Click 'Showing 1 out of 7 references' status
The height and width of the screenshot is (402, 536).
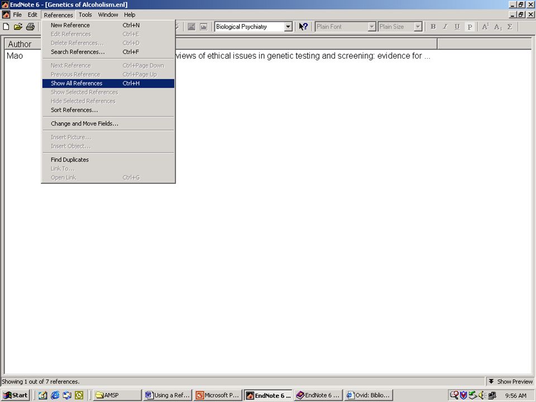(40, 381)
